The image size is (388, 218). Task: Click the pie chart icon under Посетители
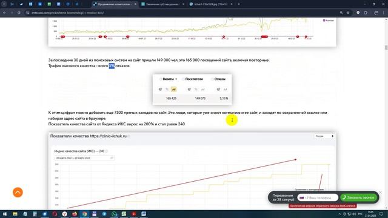(x=189, y=89)
